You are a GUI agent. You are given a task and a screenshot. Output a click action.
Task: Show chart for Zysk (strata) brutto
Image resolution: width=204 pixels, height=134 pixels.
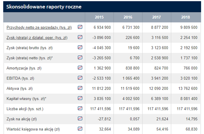80,47
